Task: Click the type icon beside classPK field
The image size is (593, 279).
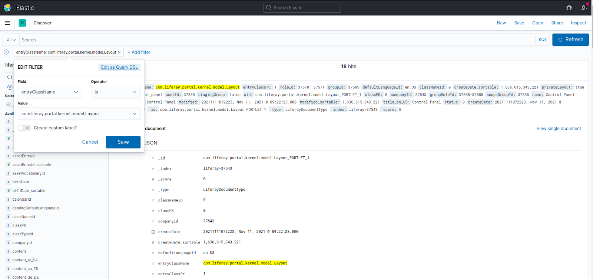Action: click(x=9, y=225)
